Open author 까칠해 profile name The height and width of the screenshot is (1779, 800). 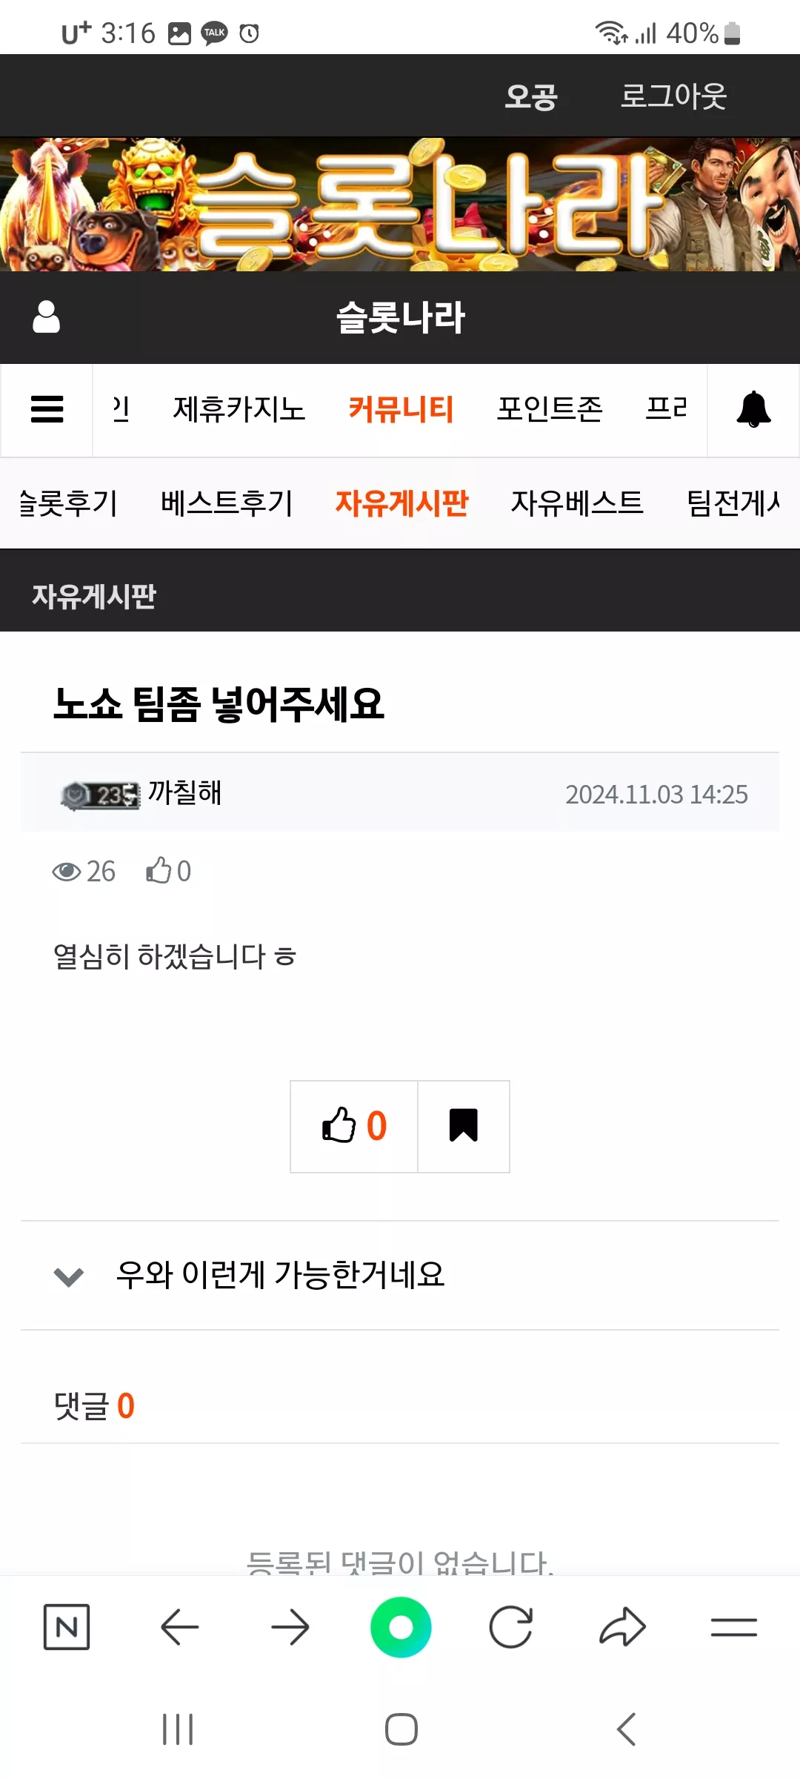184,792
